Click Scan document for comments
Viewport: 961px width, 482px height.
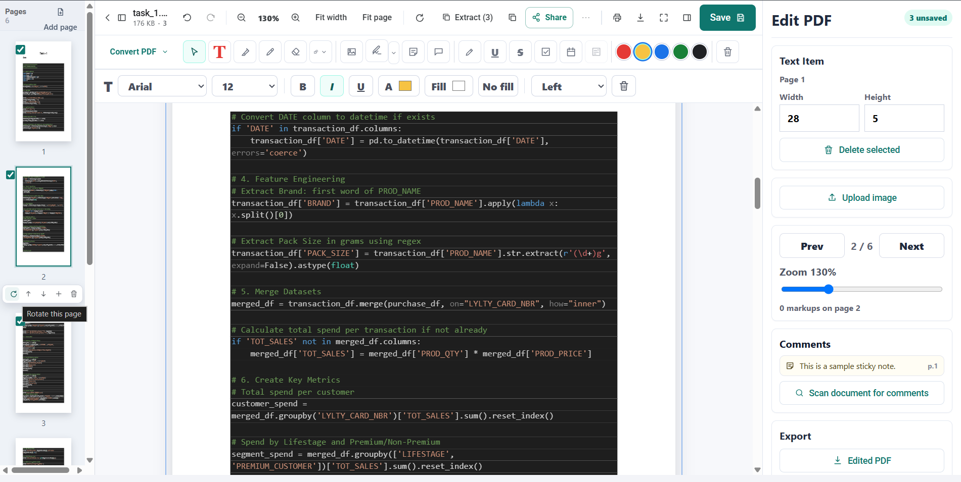tap(862, 393)
